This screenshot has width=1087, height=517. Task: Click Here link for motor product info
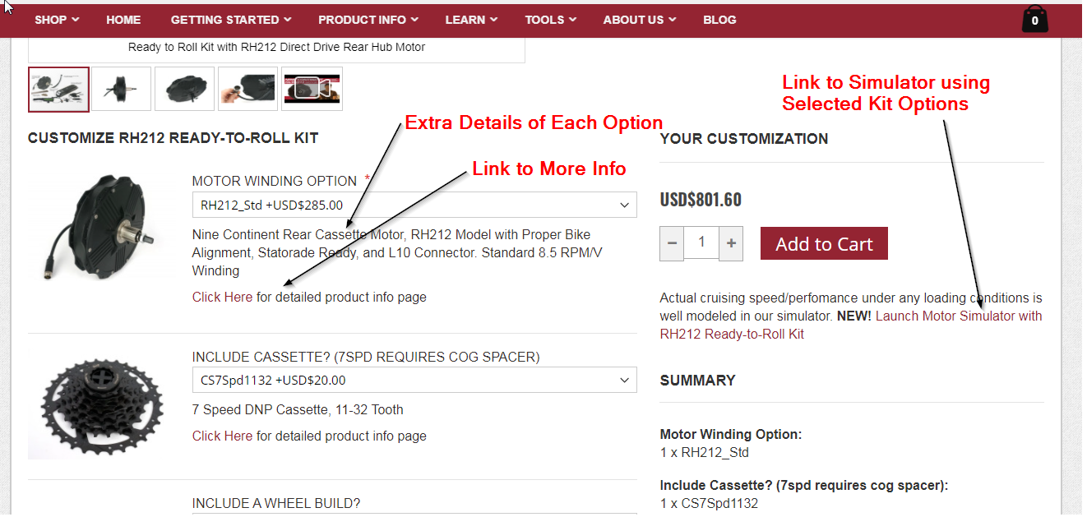[222, 297]
